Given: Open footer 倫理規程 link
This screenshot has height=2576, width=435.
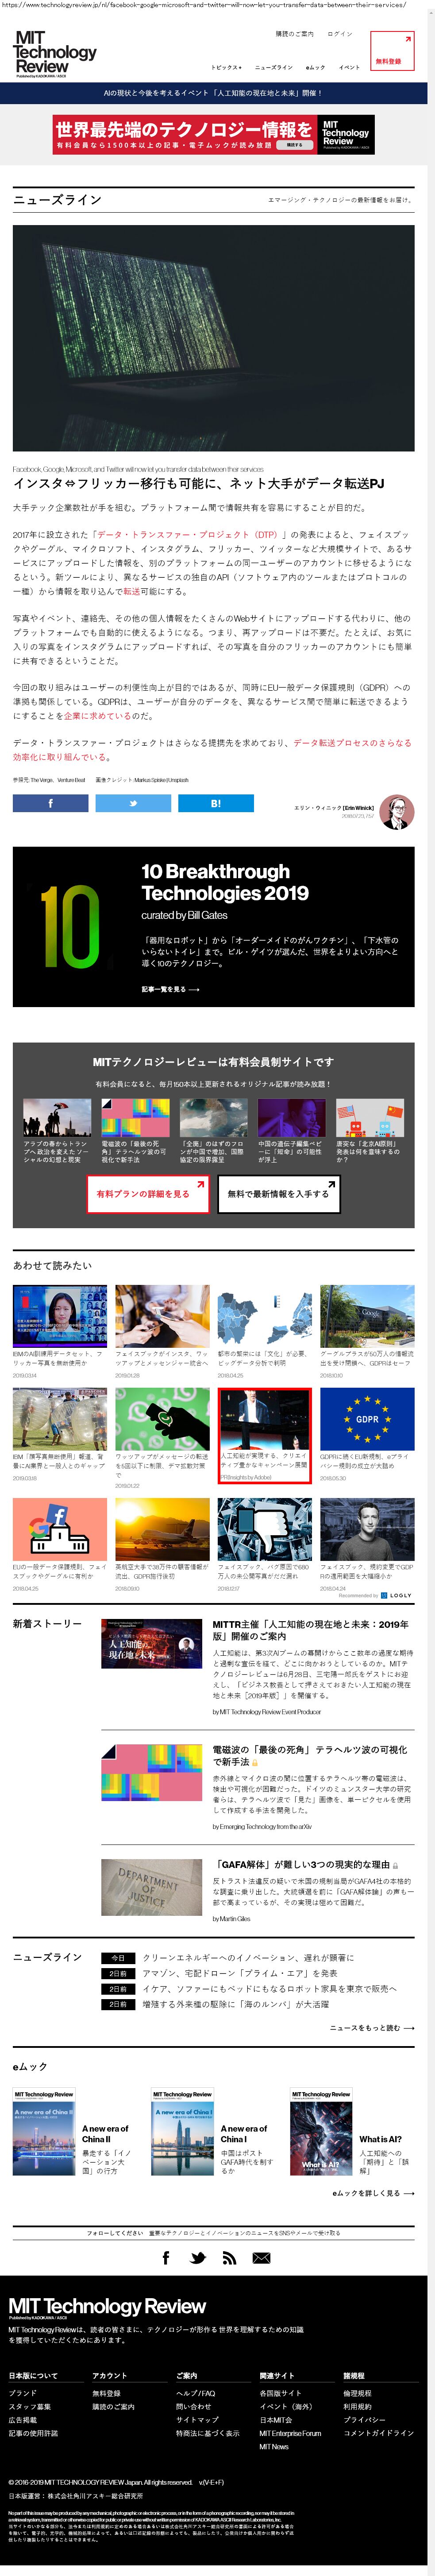Looking at the screenshot, I should pos(357,2393).
